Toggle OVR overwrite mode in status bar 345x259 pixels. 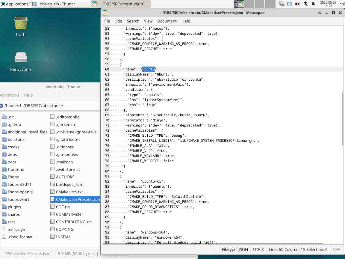click(x=337, y=249)
